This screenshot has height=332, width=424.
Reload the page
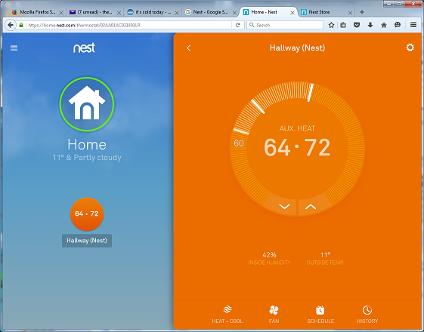click(238, 25)
